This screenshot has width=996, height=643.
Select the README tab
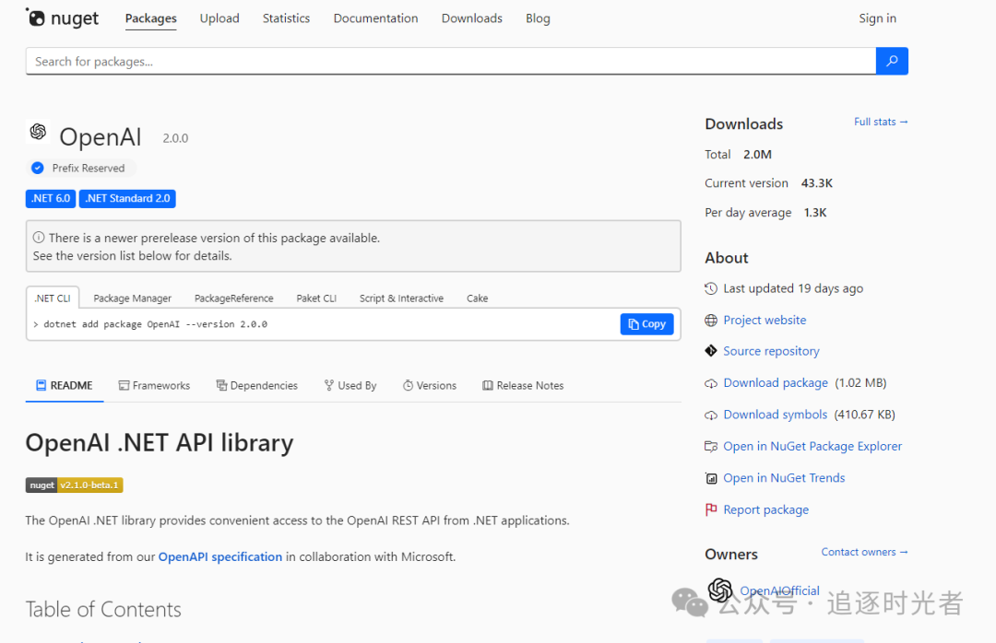coord(65,385)
